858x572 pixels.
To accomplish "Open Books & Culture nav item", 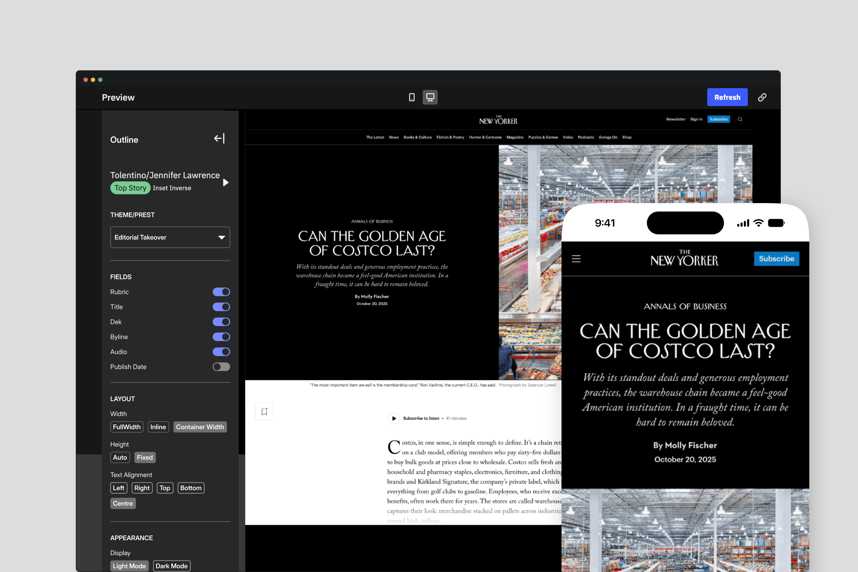I will [x=418, y=137].
